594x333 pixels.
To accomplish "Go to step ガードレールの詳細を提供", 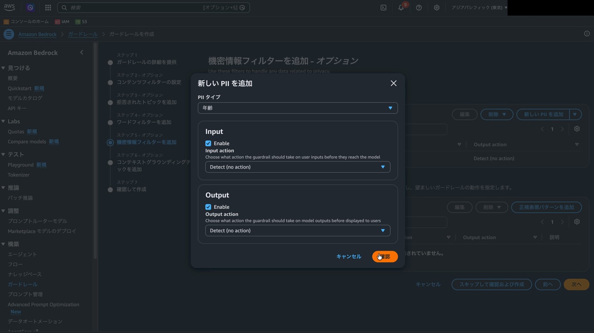I will point(147,62).
